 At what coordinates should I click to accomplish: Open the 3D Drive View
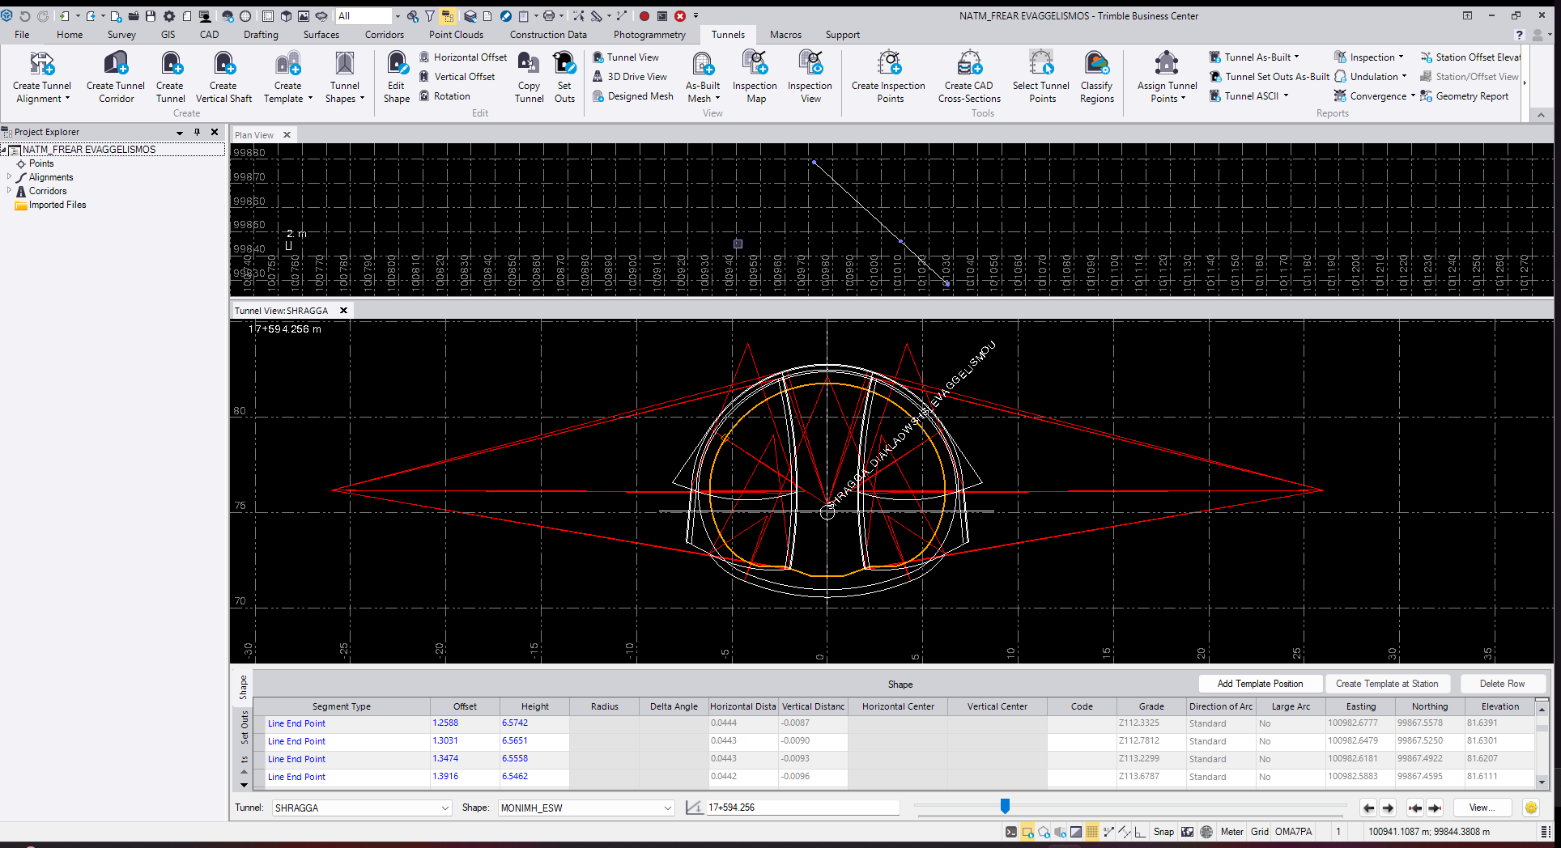[x=636, y=77]
